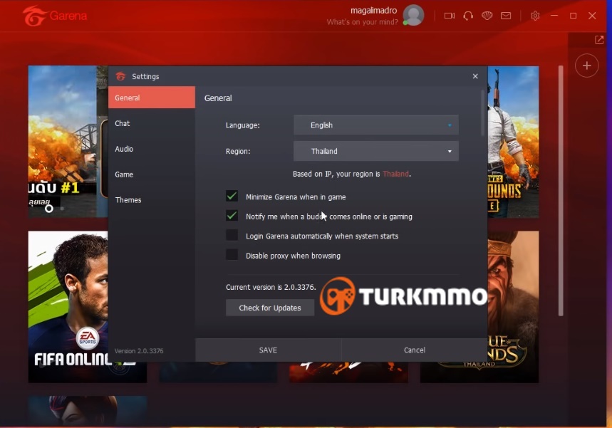Switch to the Game settings tab
The image size is (612, 428).
(x=152, y=174)
